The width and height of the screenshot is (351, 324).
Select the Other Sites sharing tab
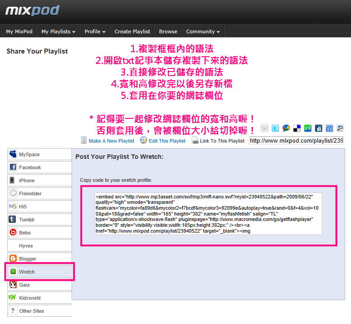tap(40, 311)
